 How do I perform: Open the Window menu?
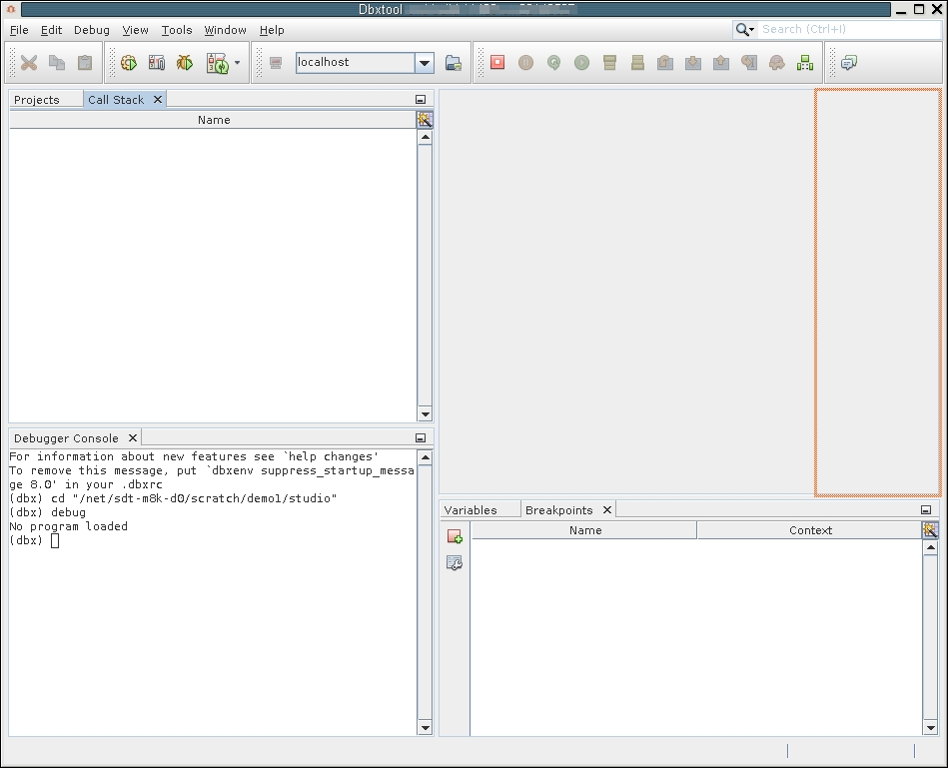pyautogui.click(x=225, y=30)
